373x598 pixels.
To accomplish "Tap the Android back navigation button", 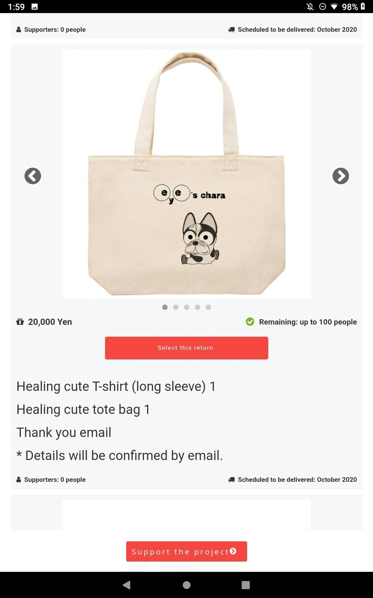I will pyautogui.click(x=127, y=585).
